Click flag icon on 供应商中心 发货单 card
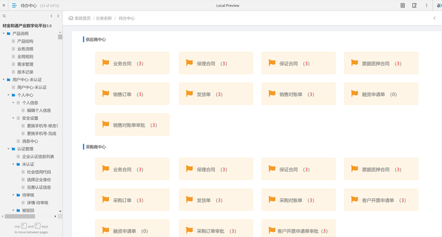The width and height of the screenshot is (442, 237). tap(189, 93)
